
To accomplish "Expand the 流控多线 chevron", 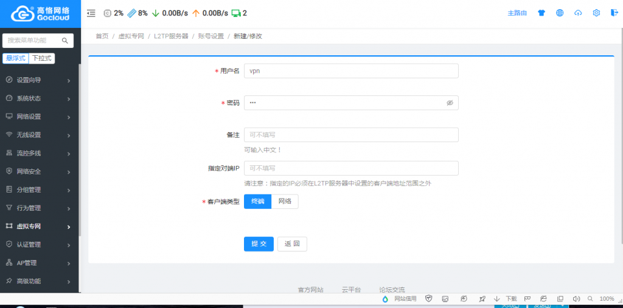I will tap(69, 154).
